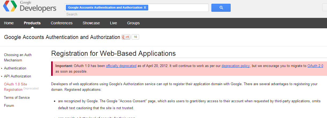
Task: Open Terms of Service in the sidebar
Action: (x=17, y=97)
